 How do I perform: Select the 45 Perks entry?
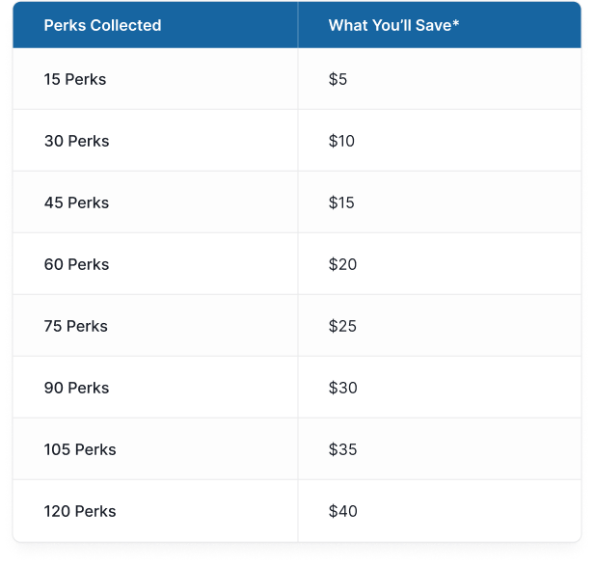pyautogui.click(x=76, y=202)
